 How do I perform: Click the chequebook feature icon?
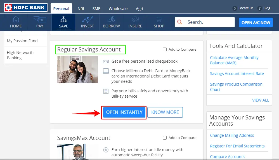[x=106, y=62]
